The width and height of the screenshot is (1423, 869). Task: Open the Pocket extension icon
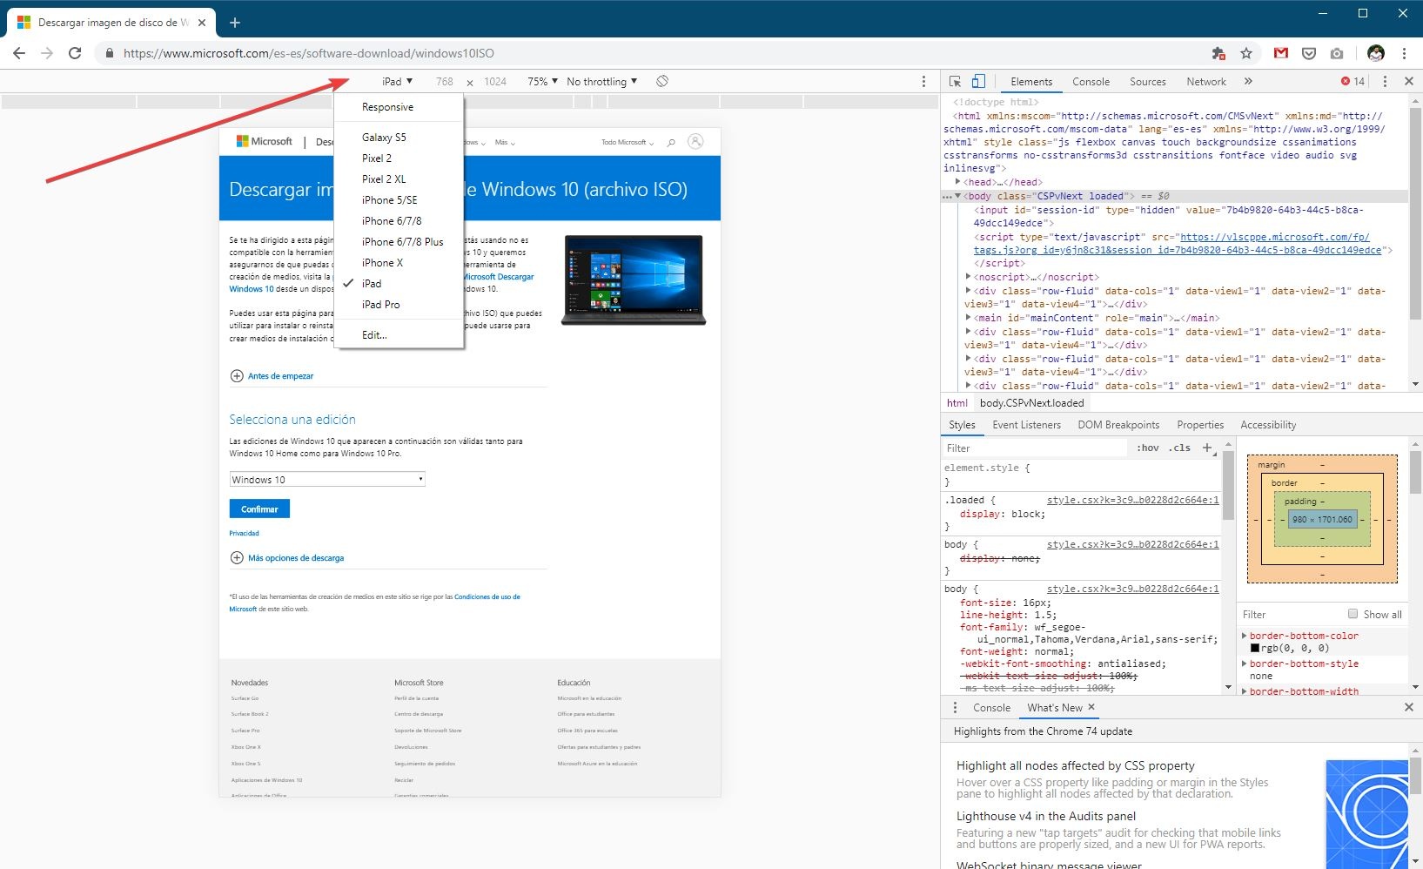(1308, 53)
